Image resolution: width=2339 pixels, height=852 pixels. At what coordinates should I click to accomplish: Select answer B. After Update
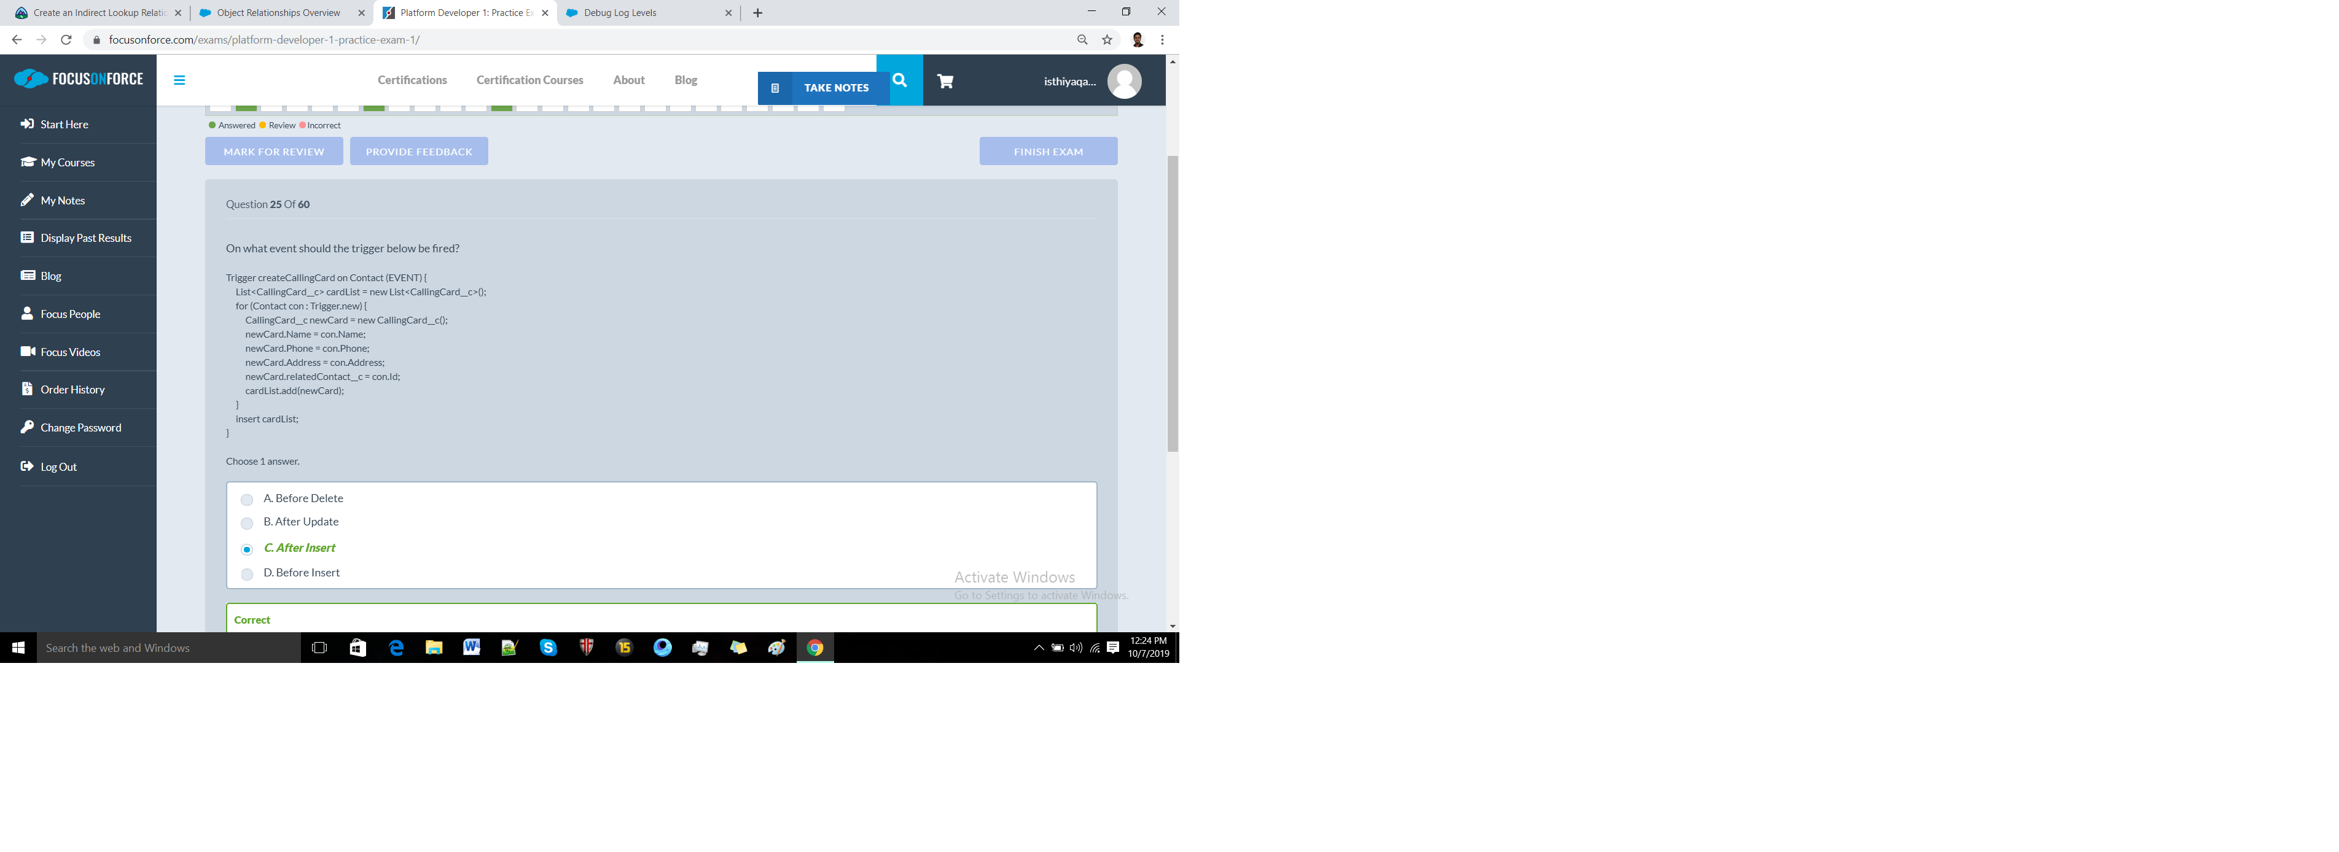(x=247, y=524)
